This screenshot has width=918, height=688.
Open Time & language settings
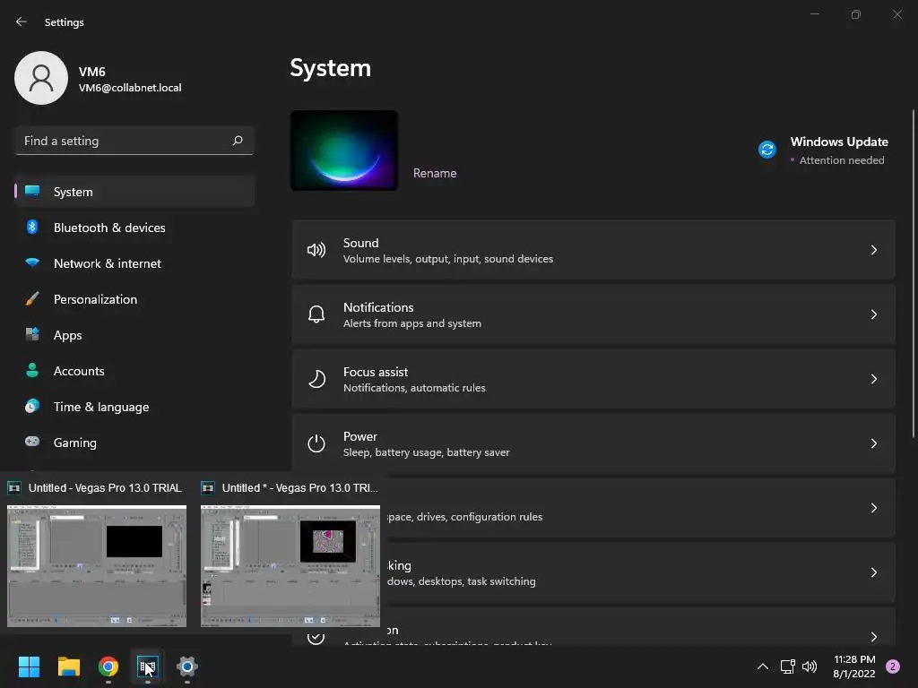click(x=134, y=407)
